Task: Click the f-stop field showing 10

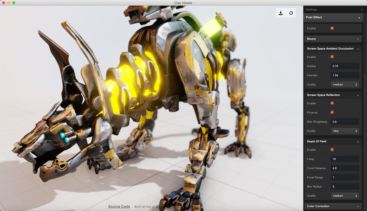Action: 345,159
